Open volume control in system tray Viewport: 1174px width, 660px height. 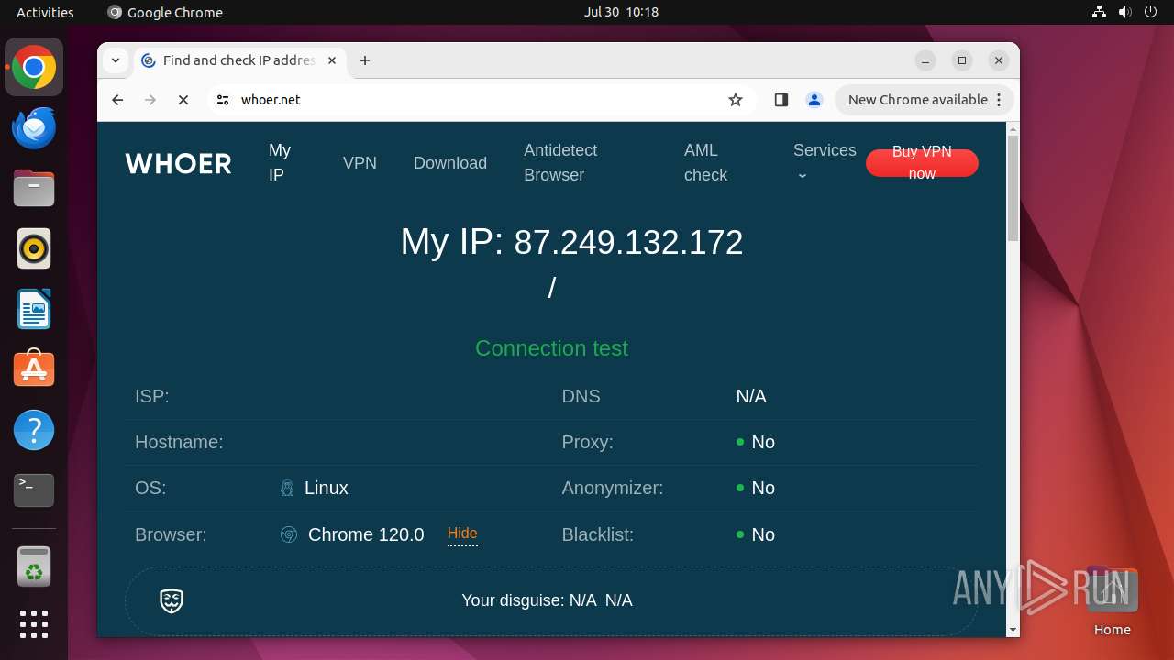1125,12
